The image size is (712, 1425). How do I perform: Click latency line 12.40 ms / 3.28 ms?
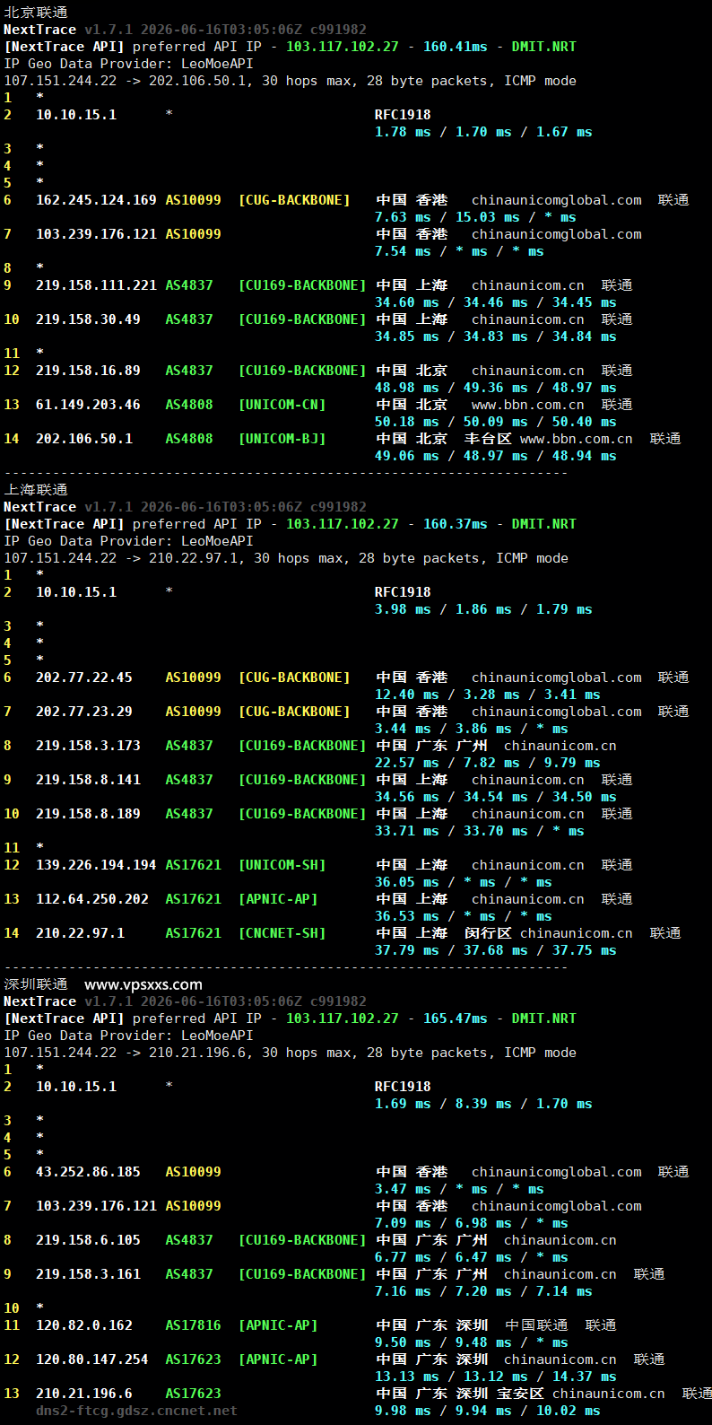click(x=488, y=695)
